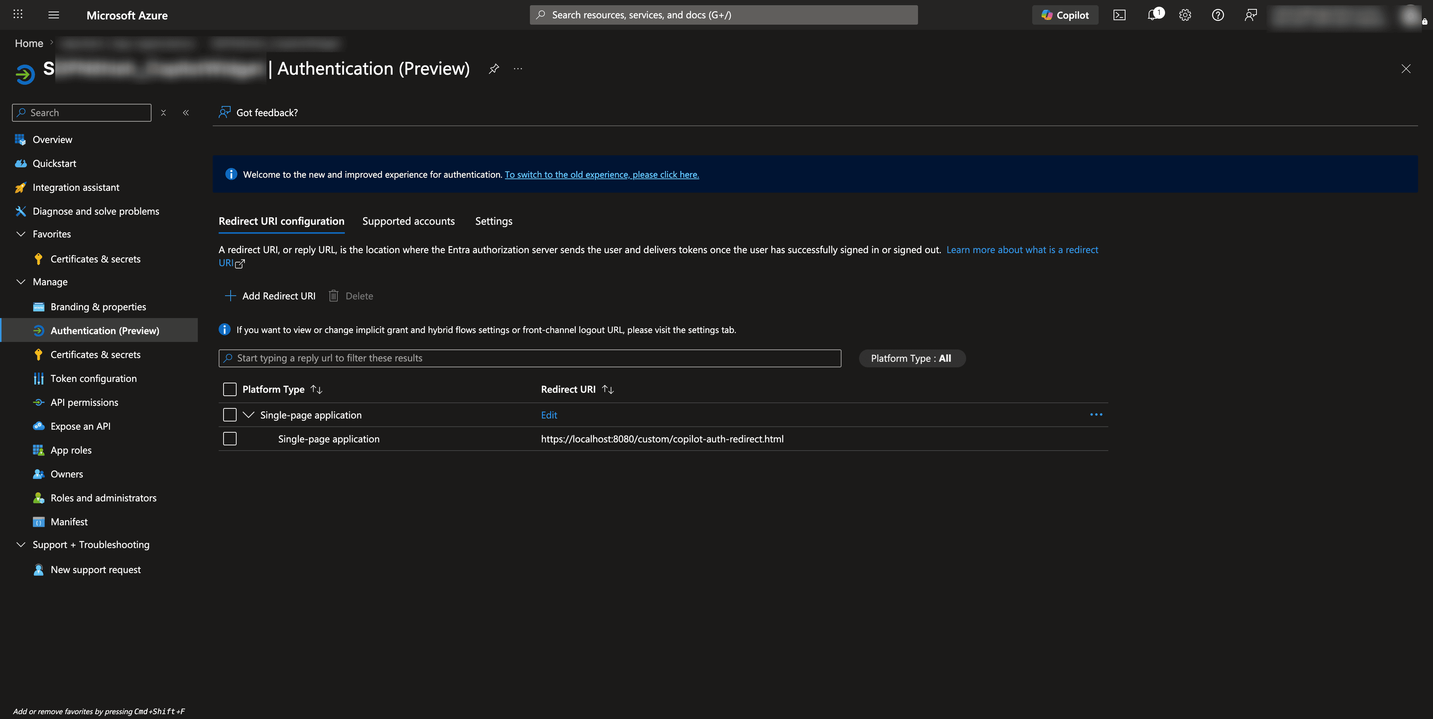1433x719 pixels.
Task: Open more options ellipsis beside the title
Action: pyautogui.click(x=518, y=68)
